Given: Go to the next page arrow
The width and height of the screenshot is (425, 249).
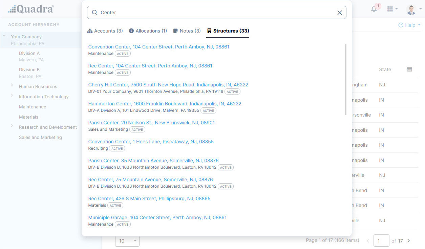Looking at the screenshot, I should click(408, 241).
